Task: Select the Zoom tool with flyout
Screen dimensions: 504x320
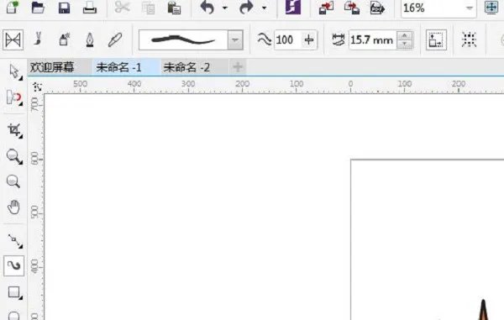Action: (x=13, y=157)
